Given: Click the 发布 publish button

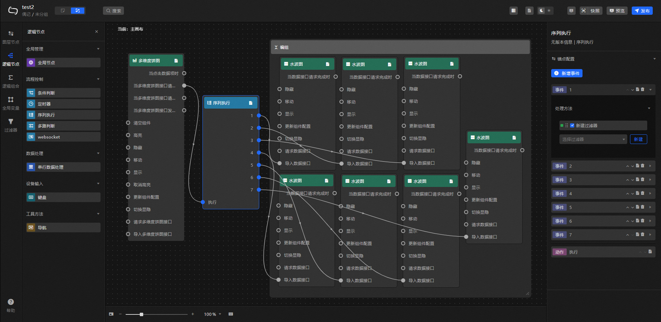Looking at the screenshot, I should coord(642,11).
